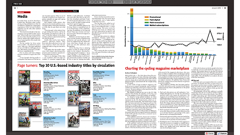Click the first toolbar icon beside the link icon

point(90,2)
